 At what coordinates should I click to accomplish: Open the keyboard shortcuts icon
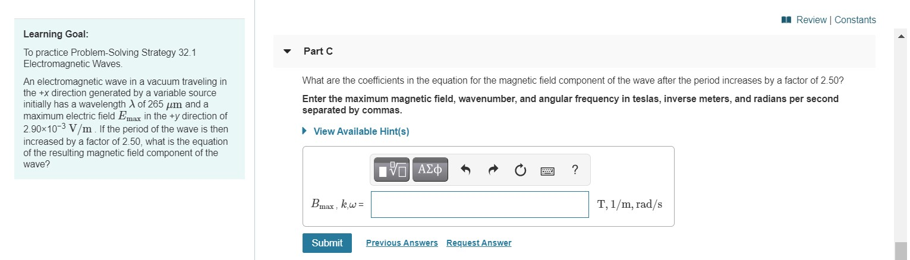(x=547, y=171)
